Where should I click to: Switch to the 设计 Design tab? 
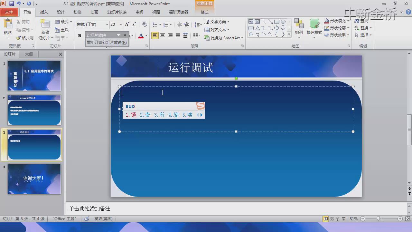[61, 12]
